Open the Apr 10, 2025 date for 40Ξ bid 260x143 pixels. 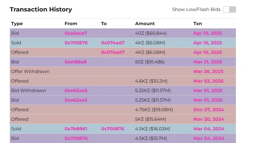(207, 33)
